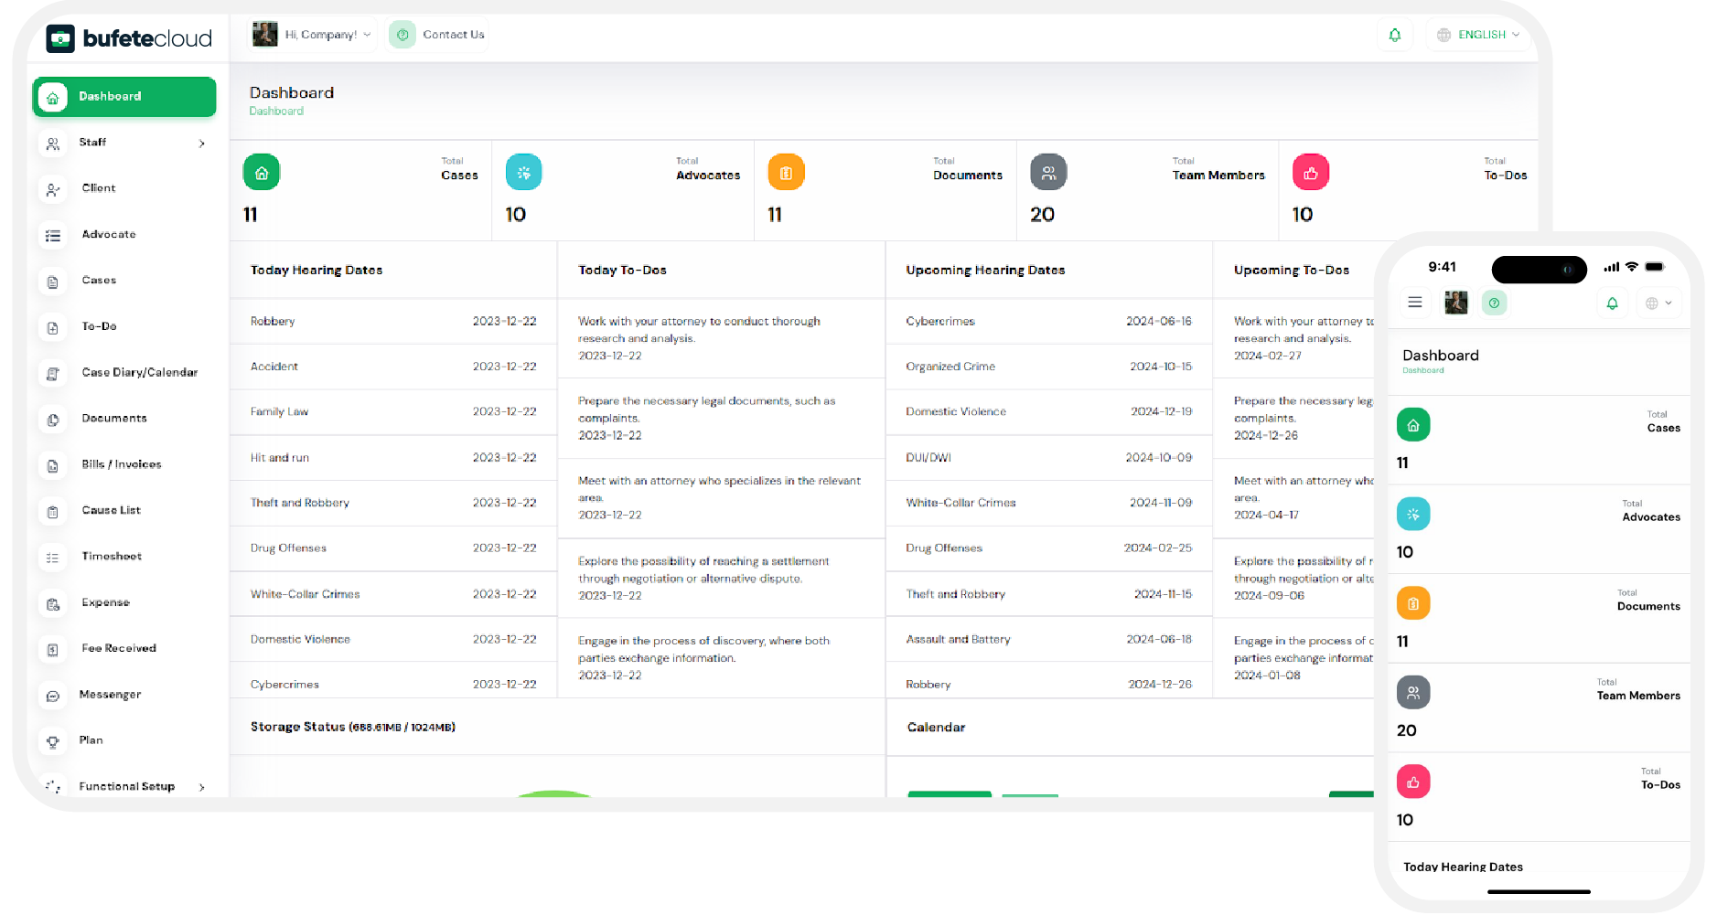Viewport: 1717px width, 915px height.
Task: Click the green Total Cases icon
Action: [x=262, y=172]
